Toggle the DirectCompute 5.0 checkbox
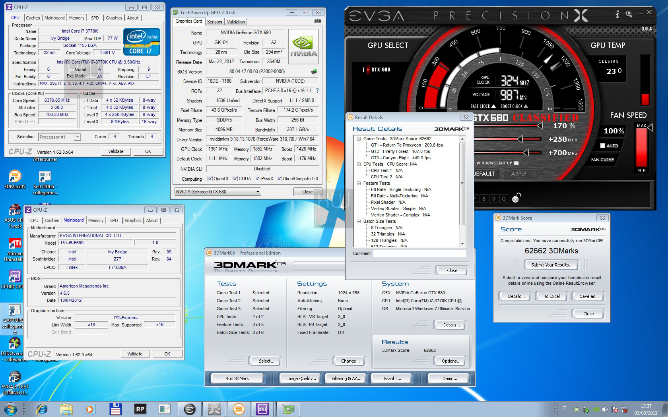Image resolution: width=668 pixels, height=417 pixels. 279,179
